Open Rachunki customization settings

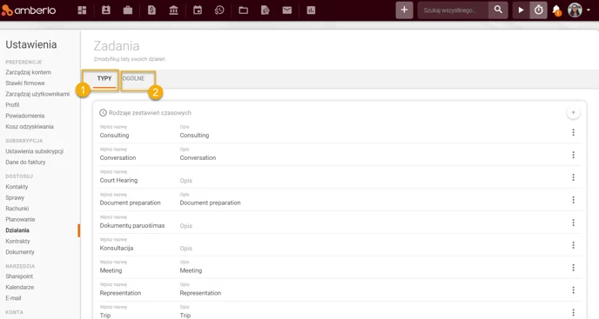(17, 209)
